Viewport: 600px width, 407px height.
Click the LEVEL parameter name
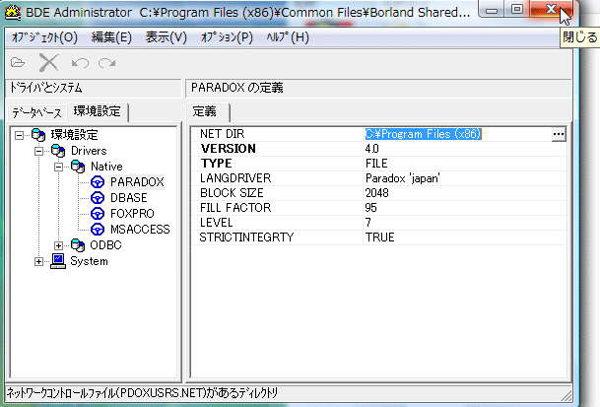(x=216, y=223)
